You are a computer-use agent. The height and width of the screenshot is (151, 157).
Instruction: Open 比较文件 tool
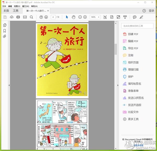131,112
